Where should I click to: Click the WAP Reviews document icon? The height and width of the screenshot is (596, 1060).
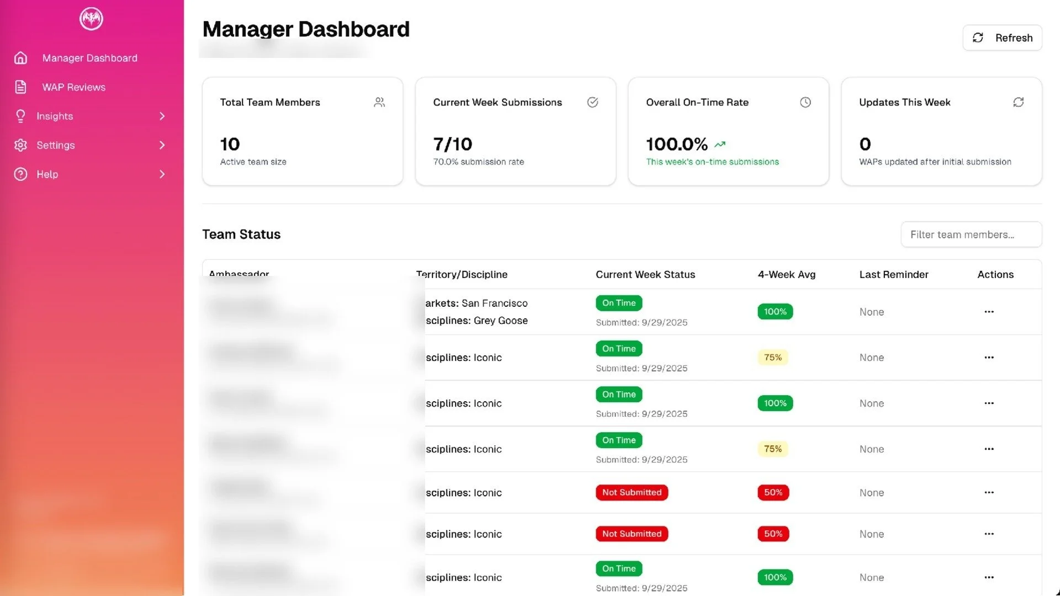point(20,87)
